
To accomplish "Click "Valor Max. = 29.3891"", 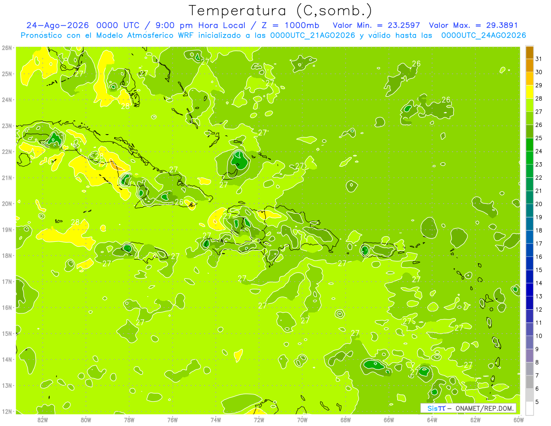I will 473,25.
